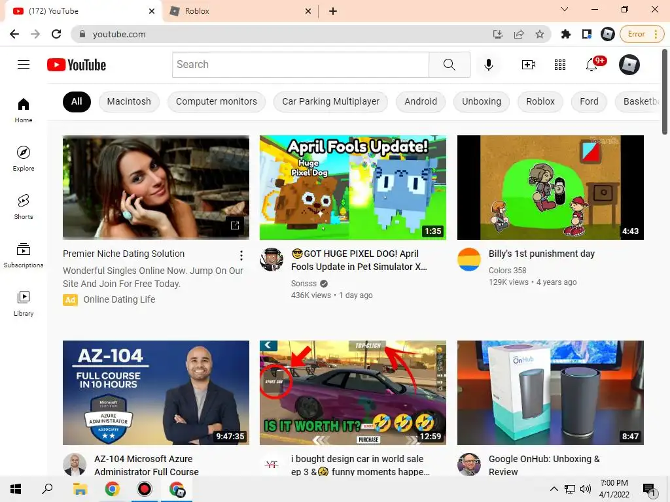670x502 pixels.
Task: Open the Premier Niche Dating Solution ad title
Action: tap(124, 254)
